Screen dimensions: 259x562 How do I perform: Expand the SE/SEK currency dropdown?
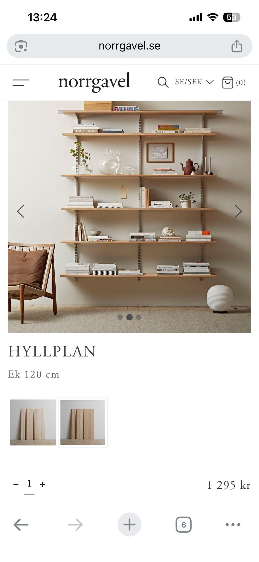tap(194, 82)
